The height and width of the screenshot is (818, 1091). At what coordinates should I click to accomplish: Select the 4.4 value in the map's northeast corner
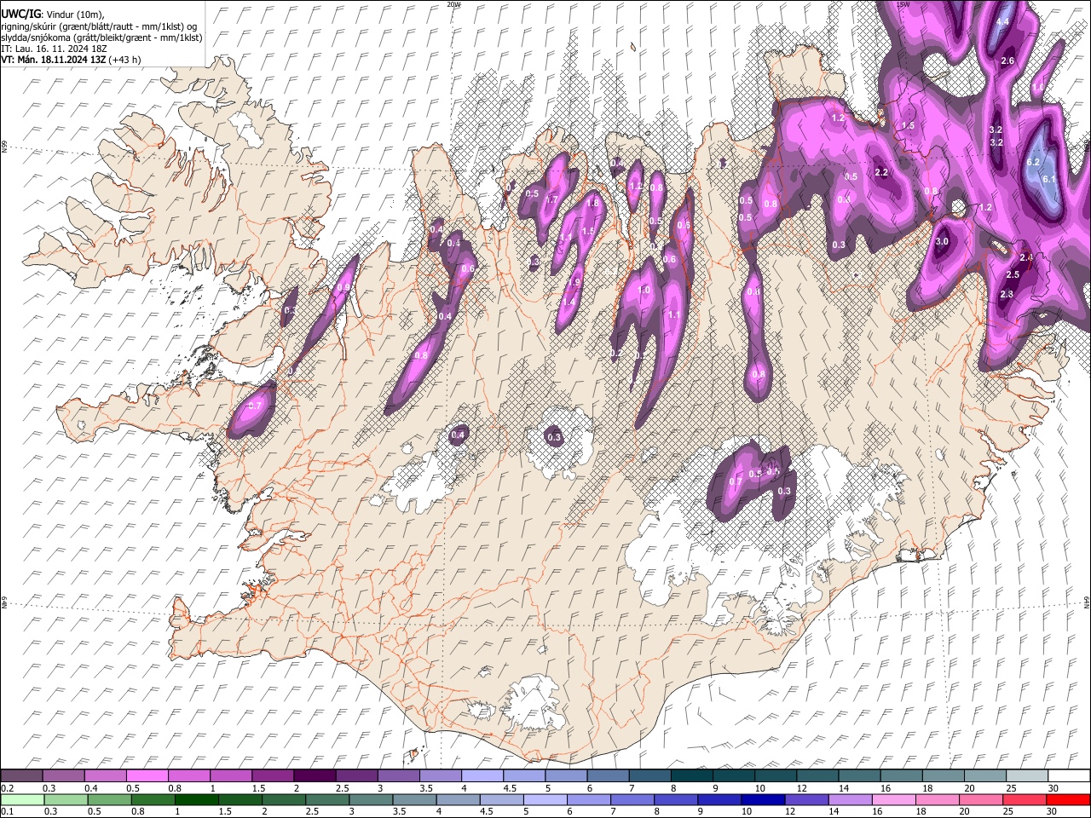1002,21
